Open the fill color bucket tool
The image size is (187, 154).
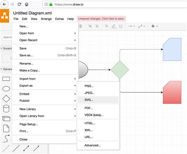107,26
